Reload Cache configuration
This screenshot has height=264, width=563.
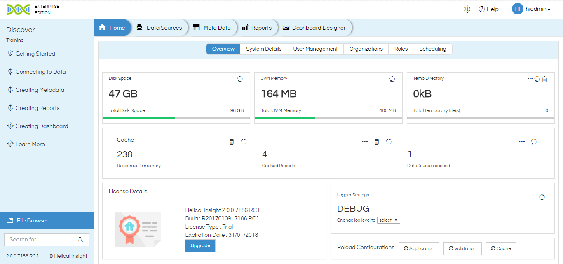tap(501, 248)
